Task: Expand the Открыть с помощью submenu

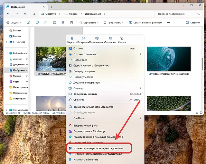Action: pos(140,54)
